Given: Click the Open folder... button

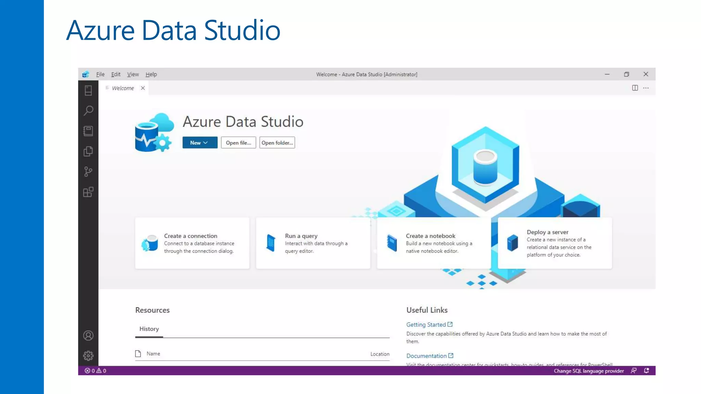Looking at the screenshot, I should [277, 143].
